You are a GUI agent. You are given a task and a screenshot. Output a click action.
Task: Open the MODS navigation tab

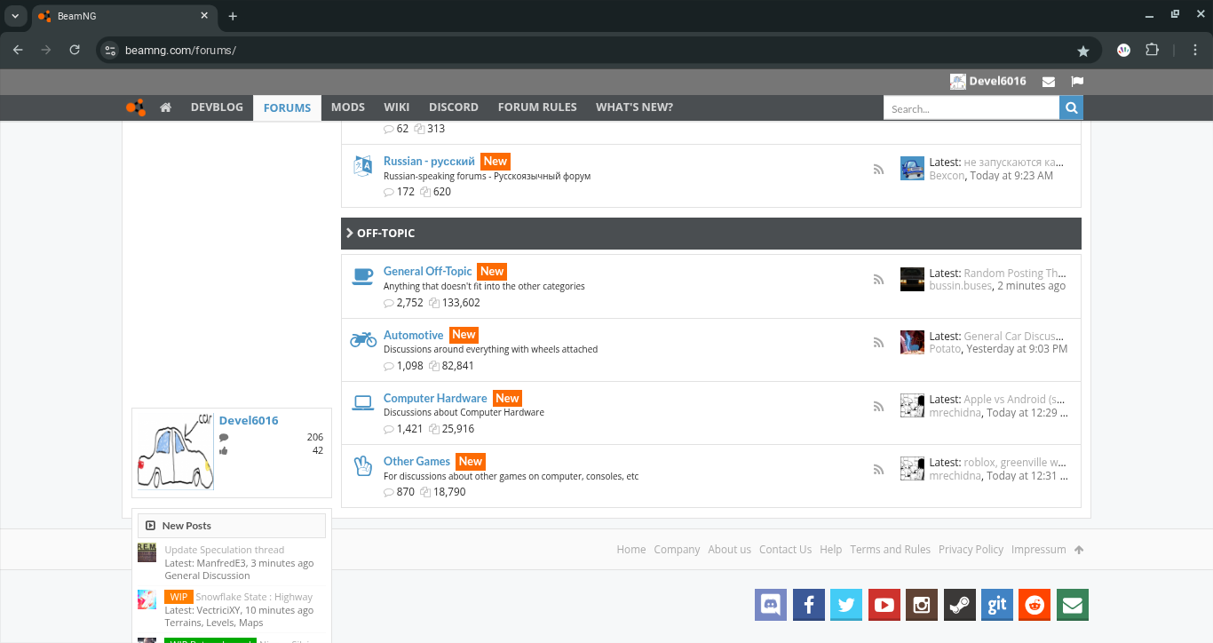(348, 107)
